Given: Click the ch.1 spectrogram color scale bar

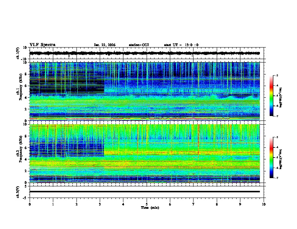Looking at the screenshot, I should point(271,96).
